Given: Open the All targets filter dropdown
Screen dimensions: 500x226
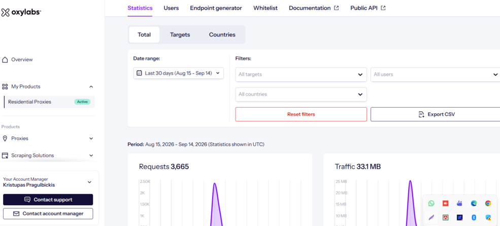Looking at the screenshot, I should (x=301, y=74).
